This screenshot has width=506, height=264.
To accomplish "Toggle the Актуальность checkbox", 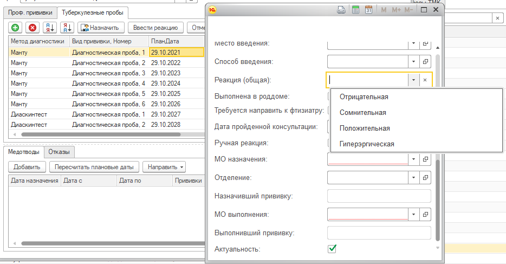I will click(x=332, y=249).
